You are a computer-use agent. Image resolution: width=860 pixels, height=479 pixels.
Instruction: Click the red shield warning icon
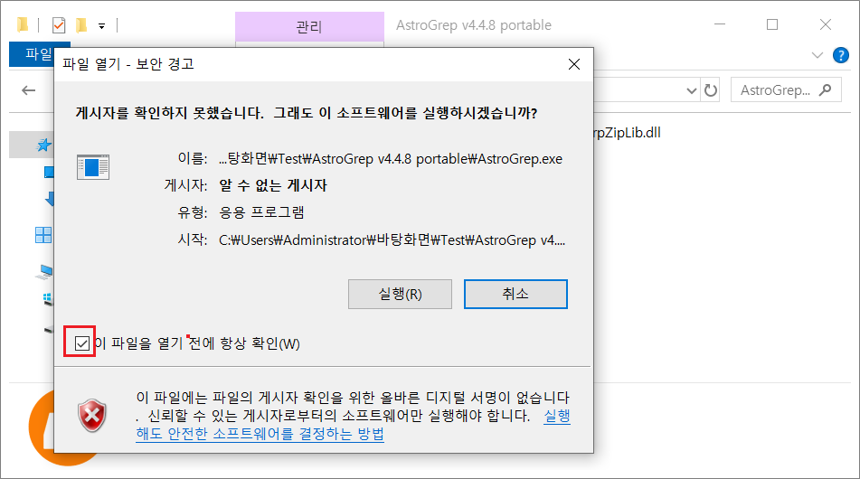point(92,416)
